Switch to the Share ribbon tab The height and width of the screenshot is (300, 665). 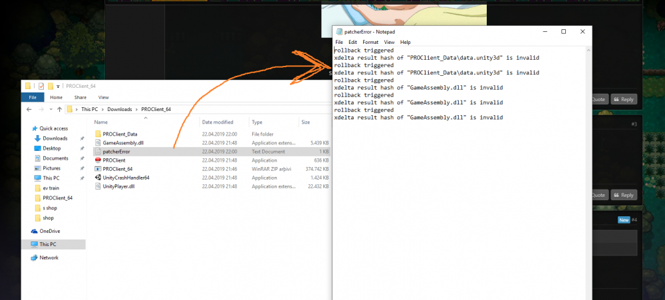pyautogui.click(x=80, y=97)
